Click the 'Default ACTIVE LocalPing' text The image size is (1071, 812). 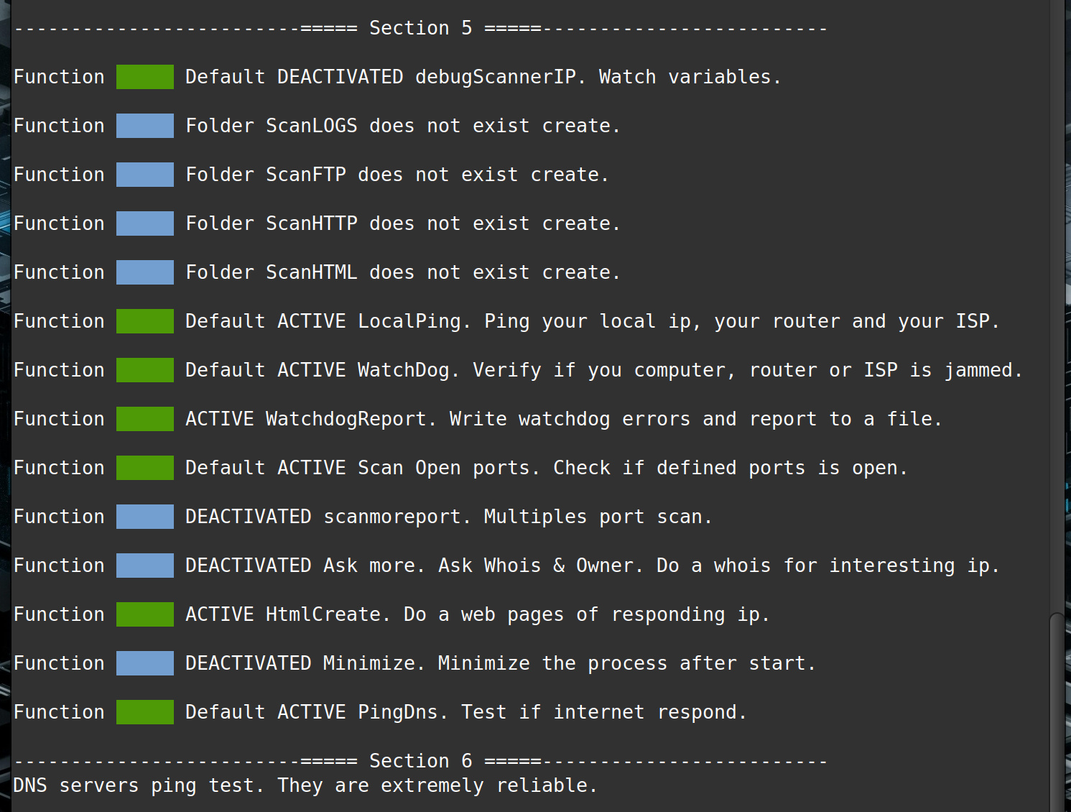click(x=323, y=321)
